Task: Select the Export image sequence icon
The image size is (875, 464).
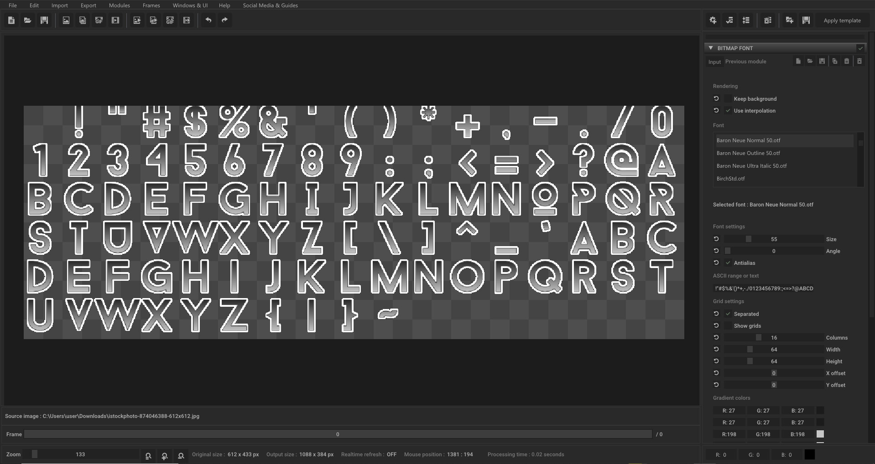Action: (153, 20)
